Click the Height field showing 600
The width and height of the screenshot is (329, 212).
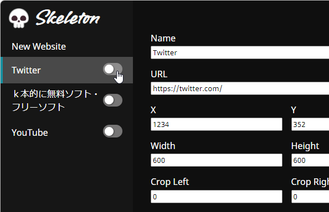click(310, 160)
